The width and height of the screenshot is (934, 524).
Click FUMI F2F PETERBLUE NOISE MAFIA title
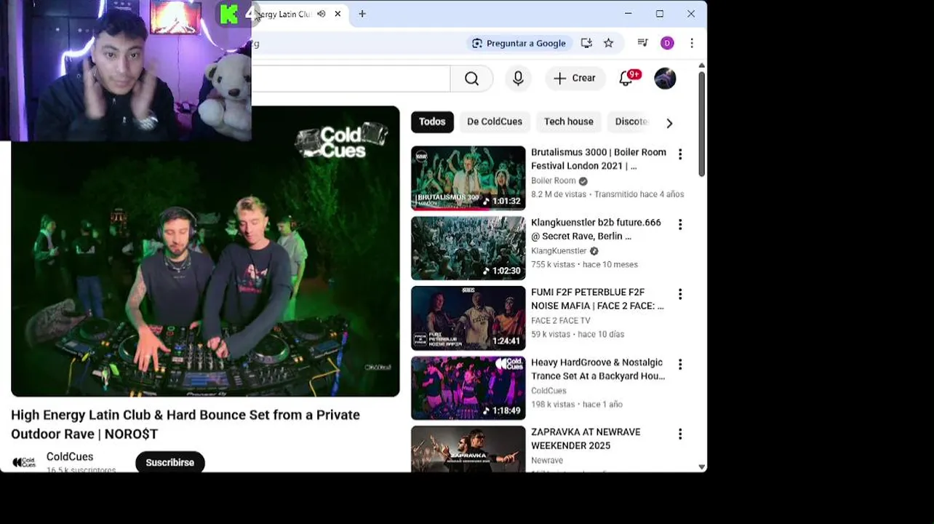point(597,298)
